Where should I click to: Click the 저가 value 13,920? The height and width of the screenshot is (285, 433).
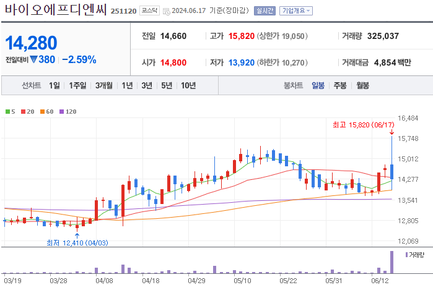point(242,62)
